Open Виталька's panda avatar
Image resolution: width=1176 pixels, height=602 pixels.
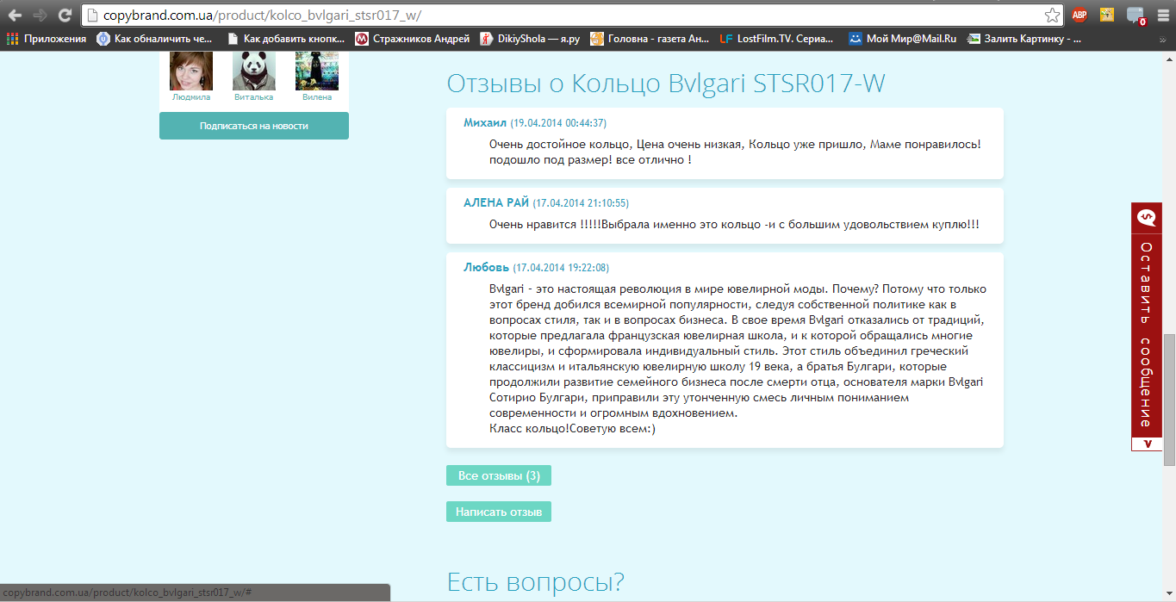click(254, 71)
